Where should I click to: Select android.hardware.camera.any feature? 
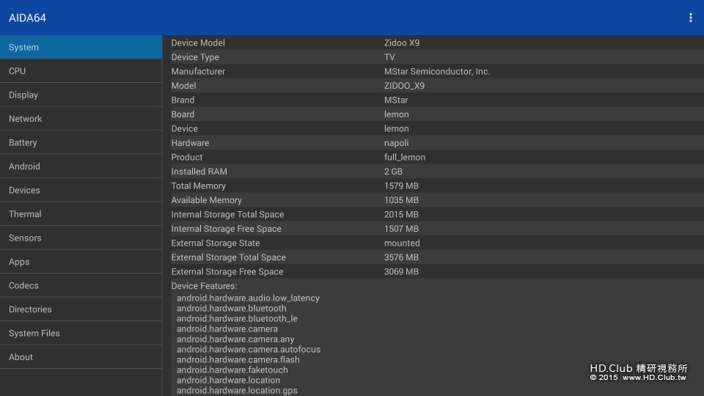pos(235,340)
